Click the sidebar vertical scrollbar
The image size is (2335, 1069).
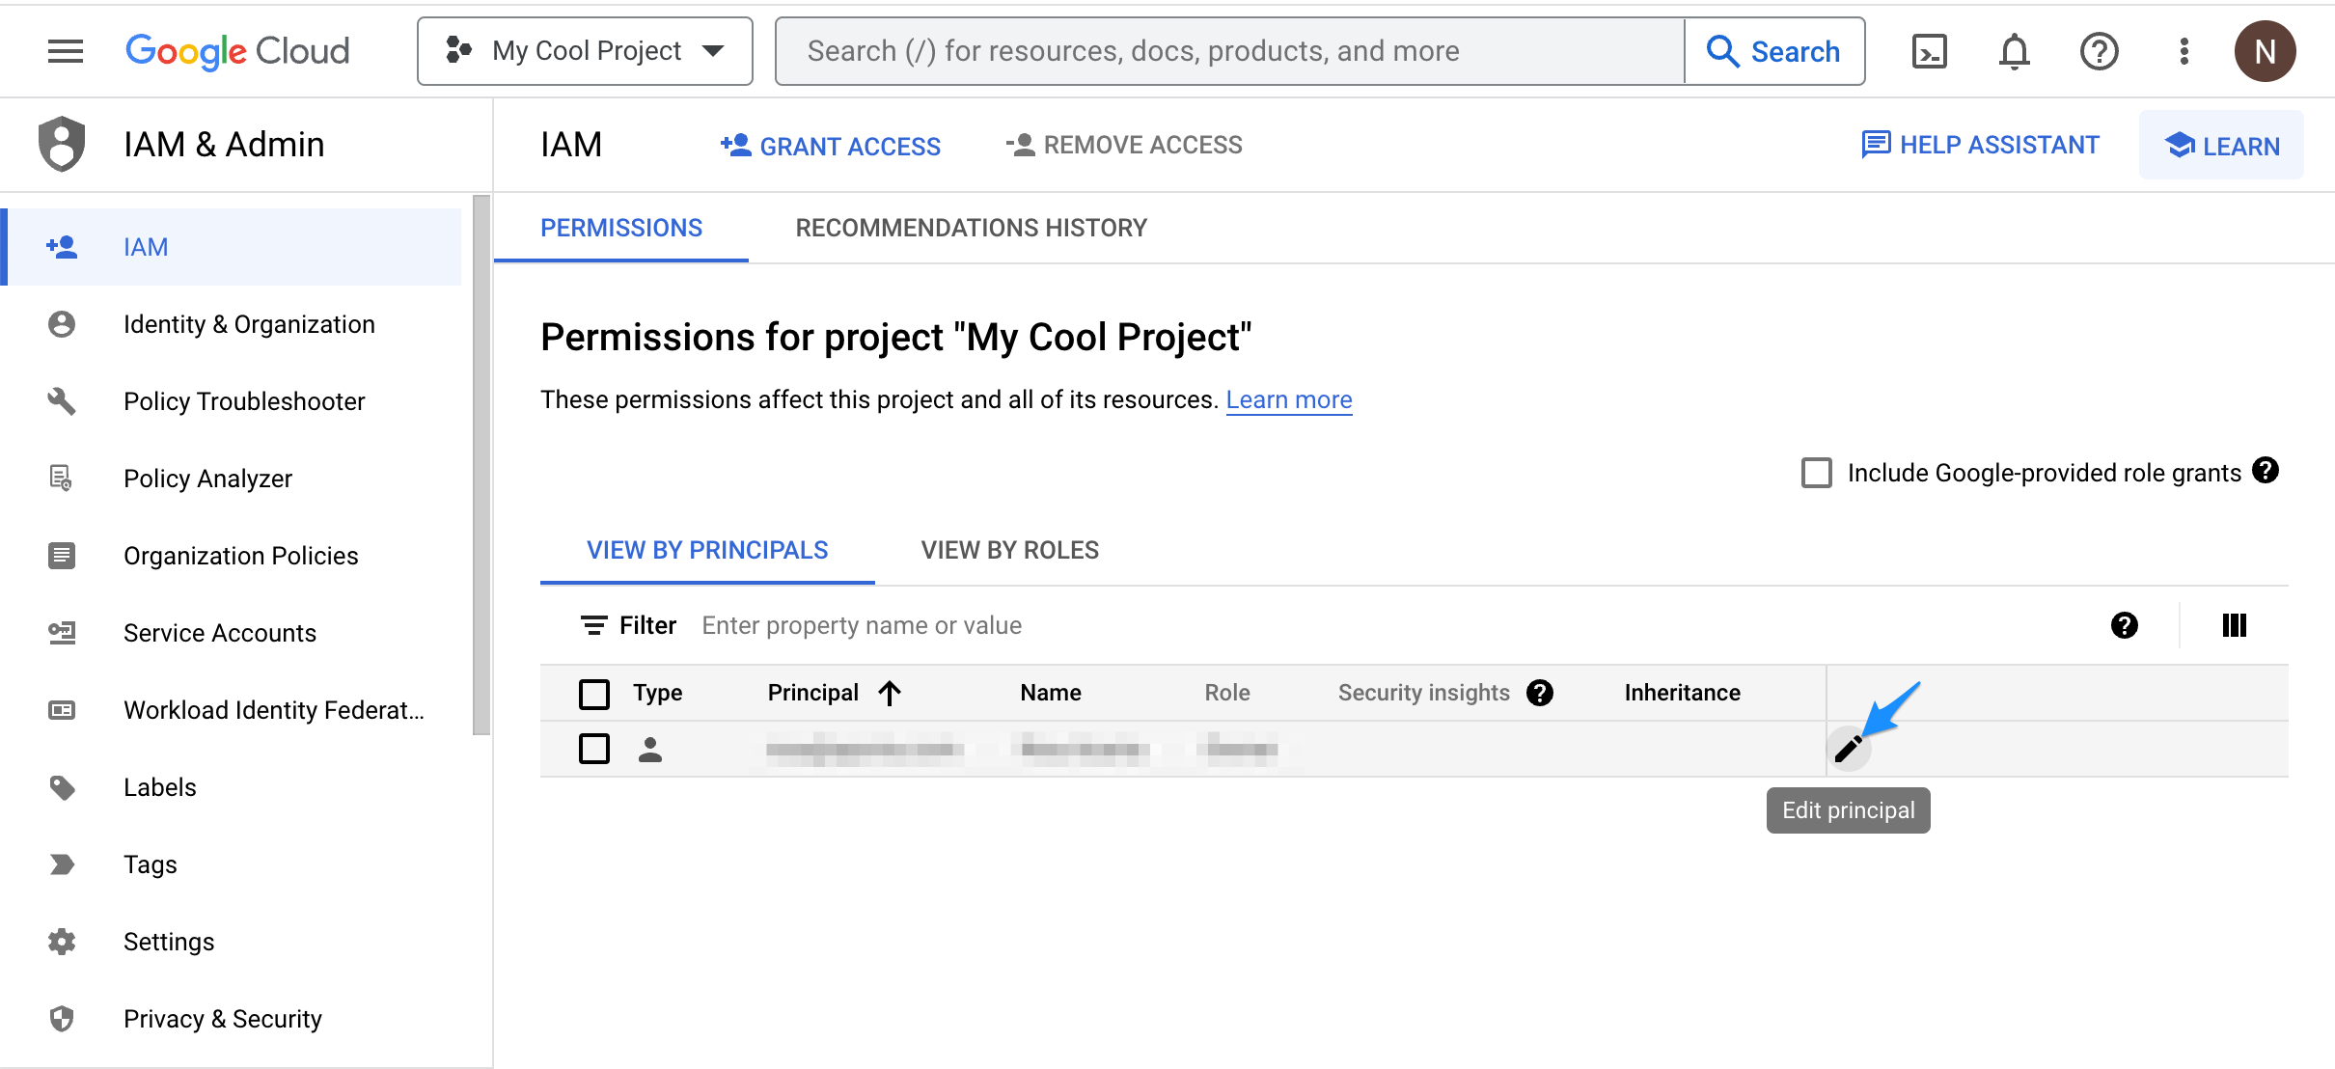pyautogui.click(x=481, y=463)
